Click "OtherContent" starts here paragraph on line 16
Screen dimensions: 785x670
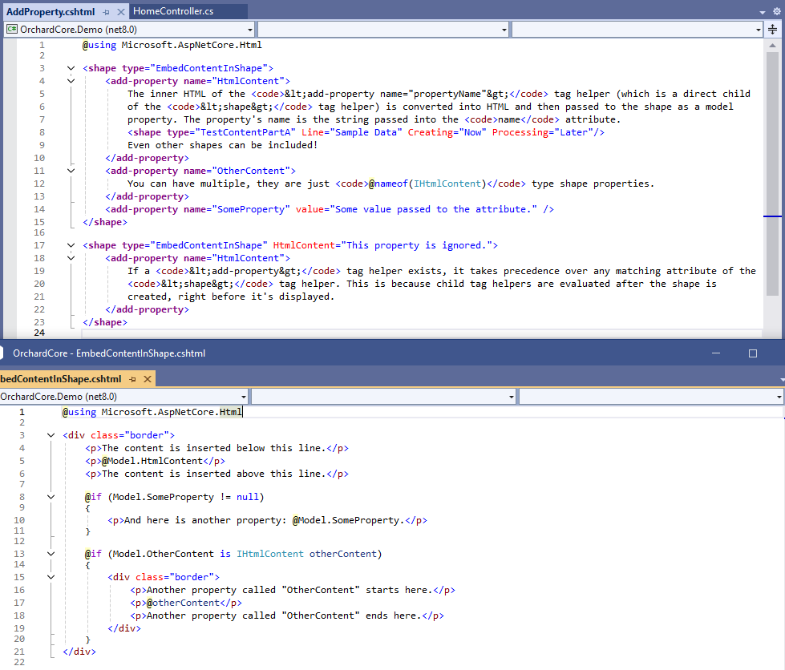(x=293, y=590)
